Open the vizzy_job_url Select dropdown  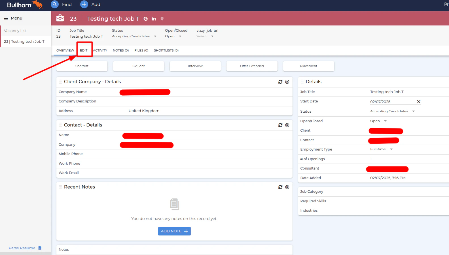point(205,36)
